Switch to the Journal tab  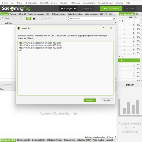pyautogui.click(x=109, y=140)
